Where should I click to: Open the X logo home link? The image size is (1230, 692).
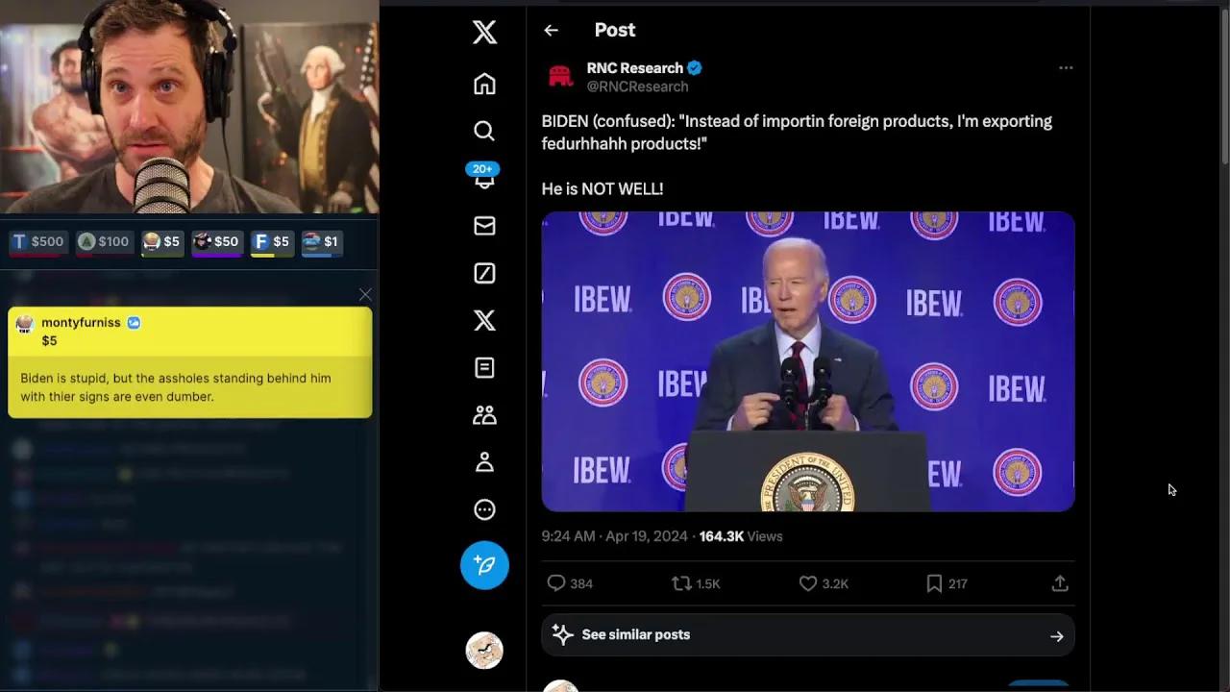(484, 32)
